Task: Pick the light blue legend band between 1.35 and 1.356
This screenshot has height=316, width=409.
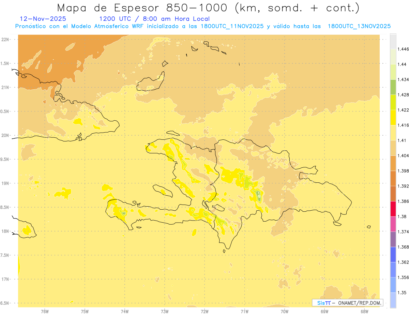Action: click(x=393, y=285)
